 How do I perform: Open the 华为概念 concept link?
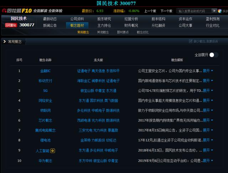pyautogui.click(x=45, y=161)
